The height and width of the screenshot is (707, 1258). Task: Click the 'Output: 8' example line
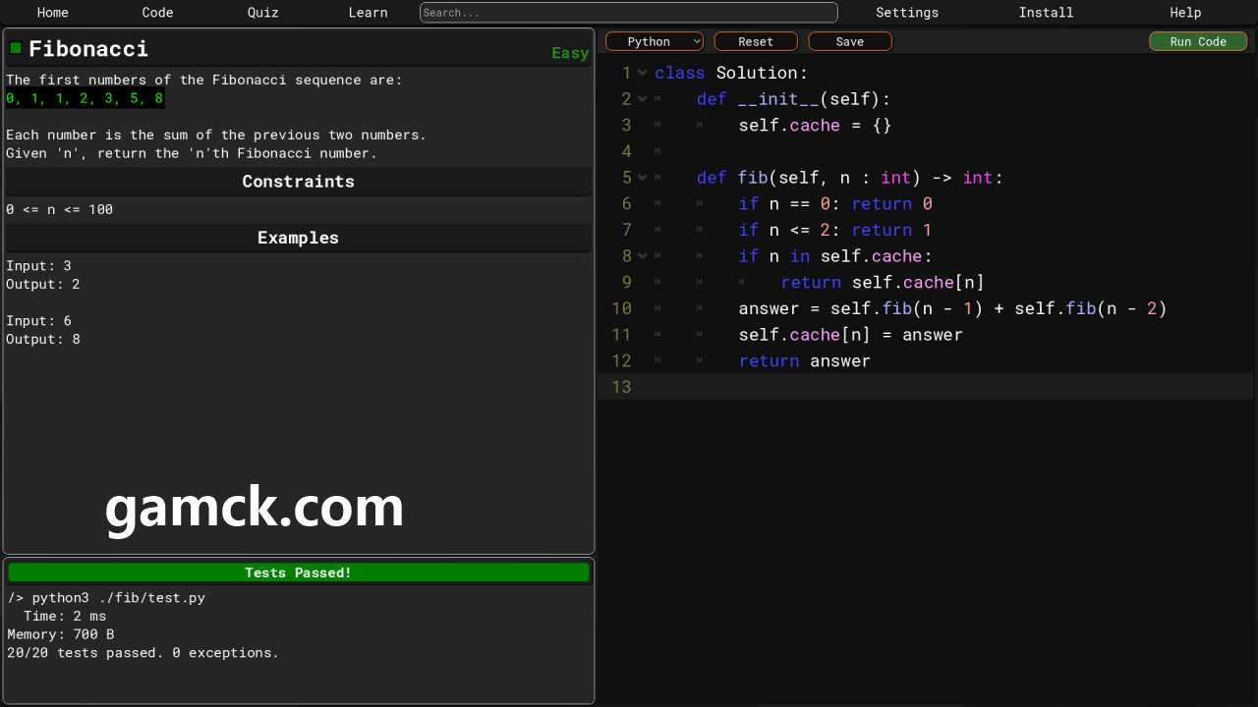pyautogui.click(x=43, y=339)
